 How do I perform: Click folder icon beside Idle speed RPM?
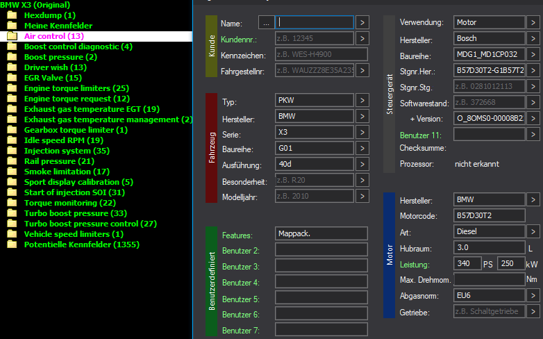click(12, 140)
